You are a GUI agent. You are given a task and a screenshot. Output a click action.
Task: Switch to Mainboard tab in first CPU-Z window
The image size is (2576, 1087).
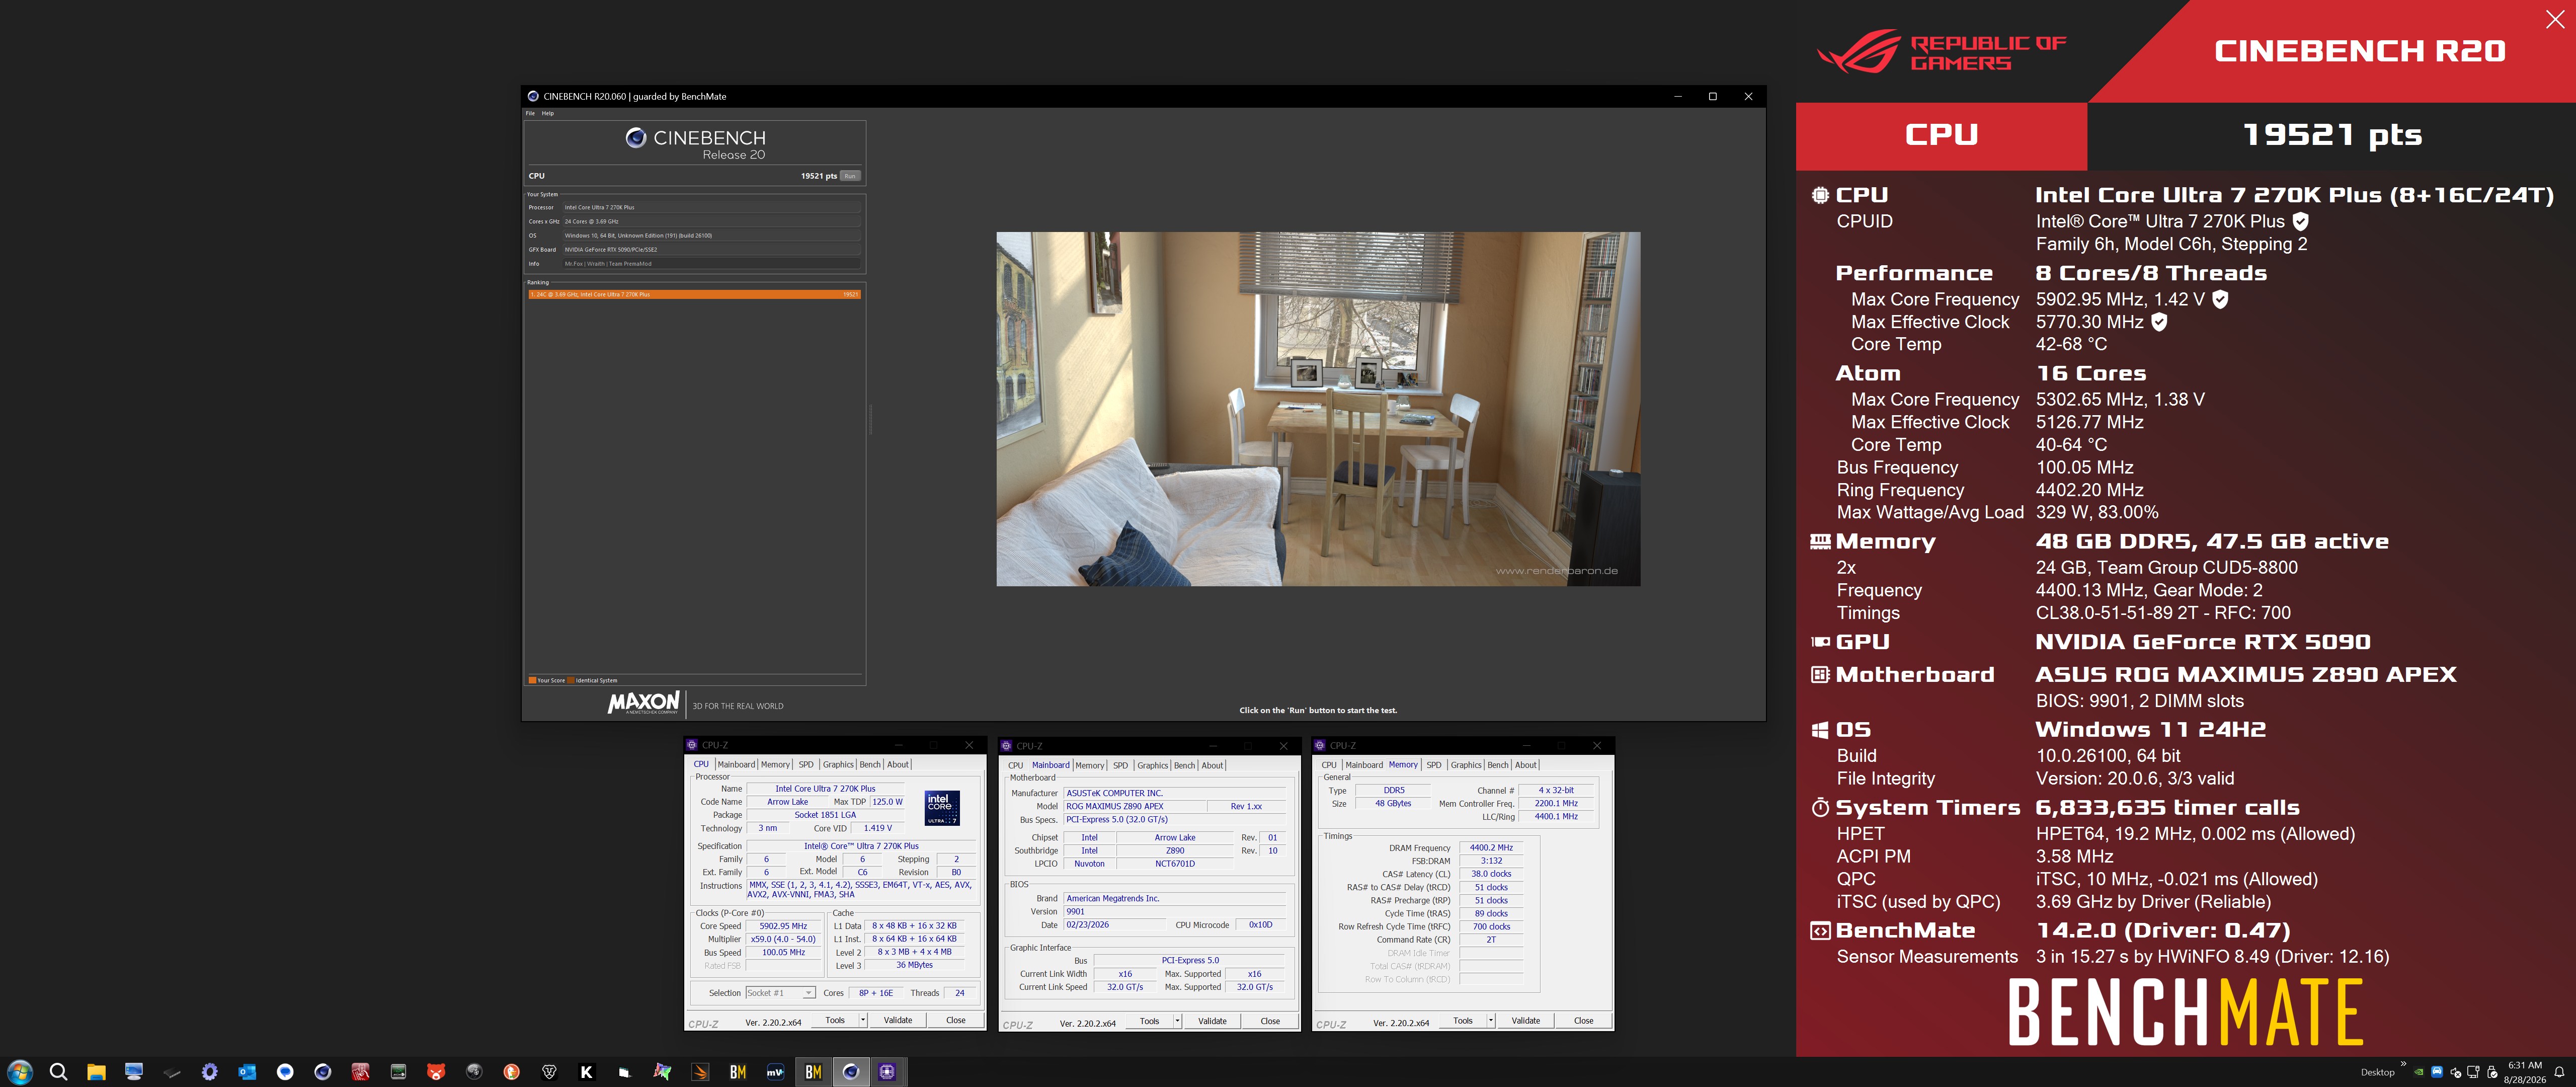point(736,764)
